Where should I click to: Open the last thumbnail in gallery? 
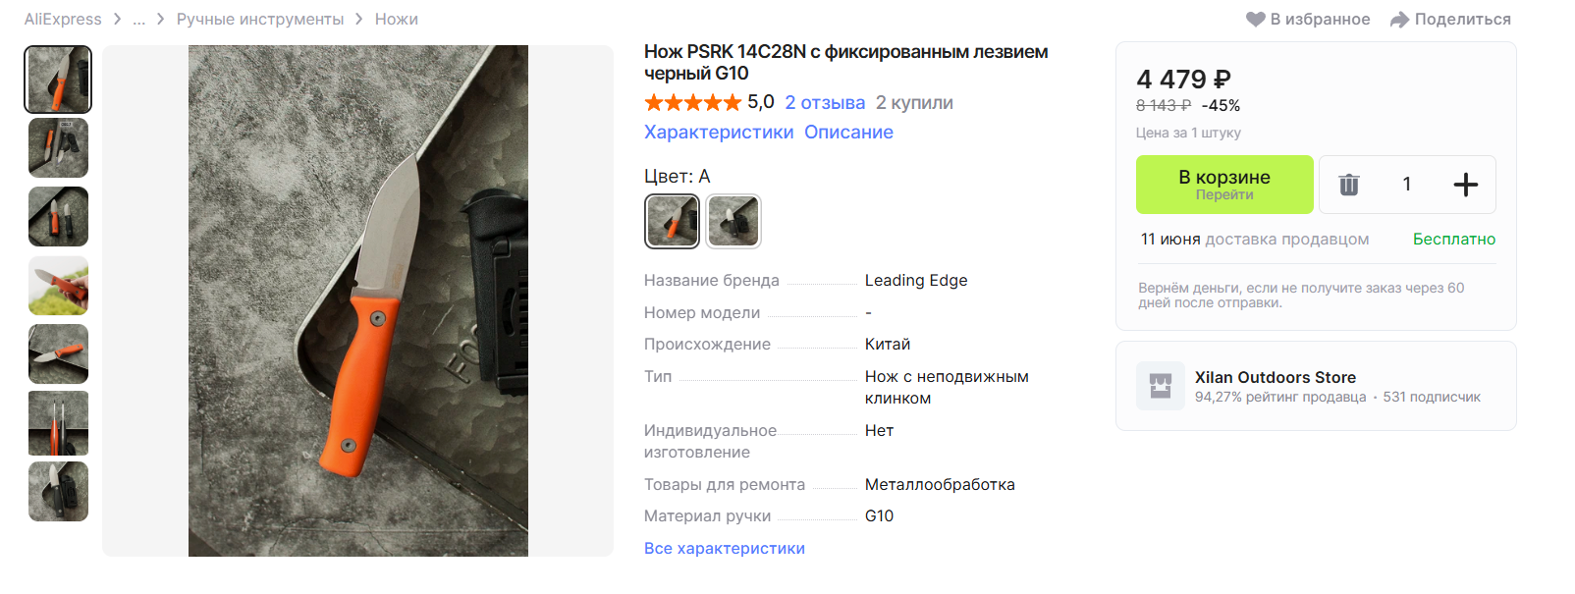pos(58,492)
